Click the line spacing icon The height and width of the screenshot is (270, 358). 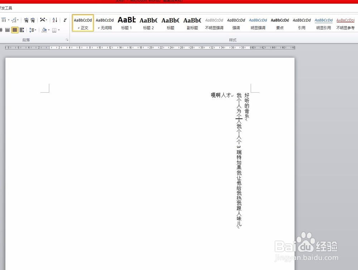click(32, 30)
